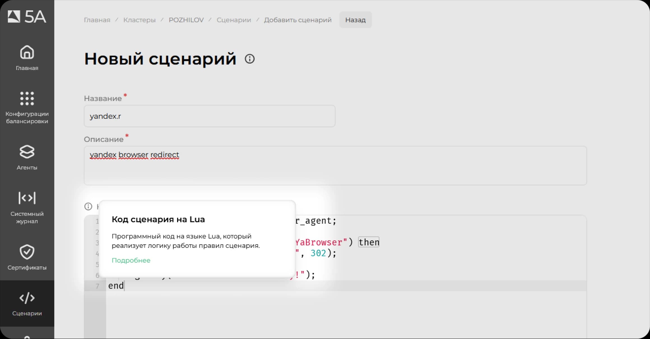This screenshot has height=339, width=650.
Task: Open Сценарии via the code icon
Action: point(27,298)
